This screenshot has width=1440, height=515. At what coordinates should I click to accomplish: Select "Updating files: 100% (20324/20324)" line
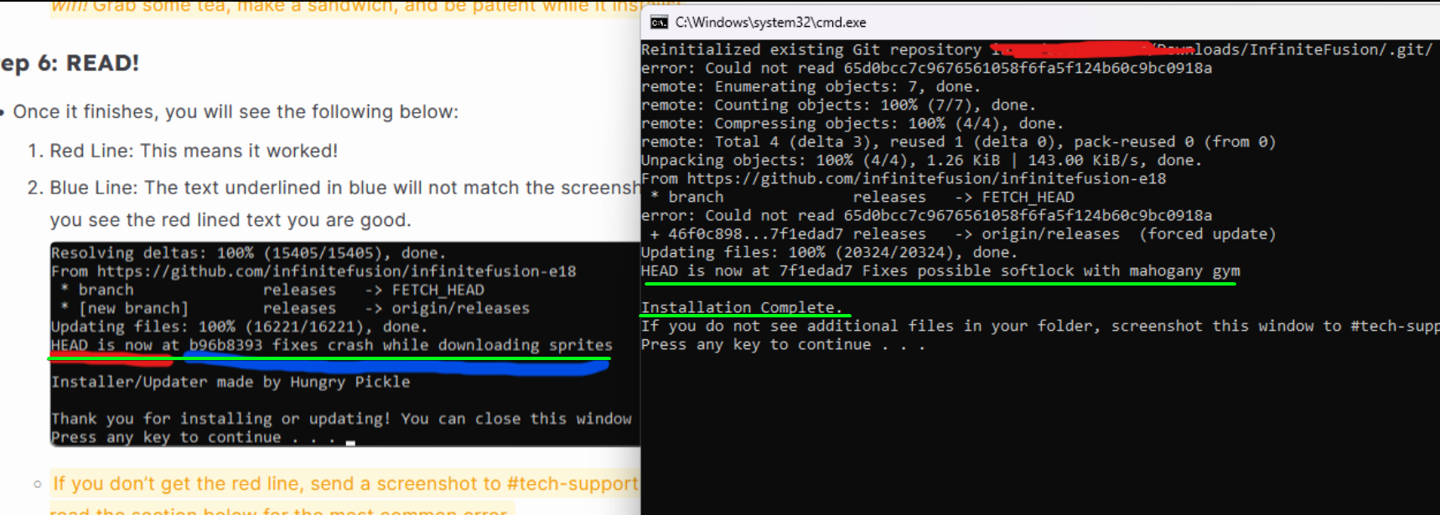click(829, 252)
